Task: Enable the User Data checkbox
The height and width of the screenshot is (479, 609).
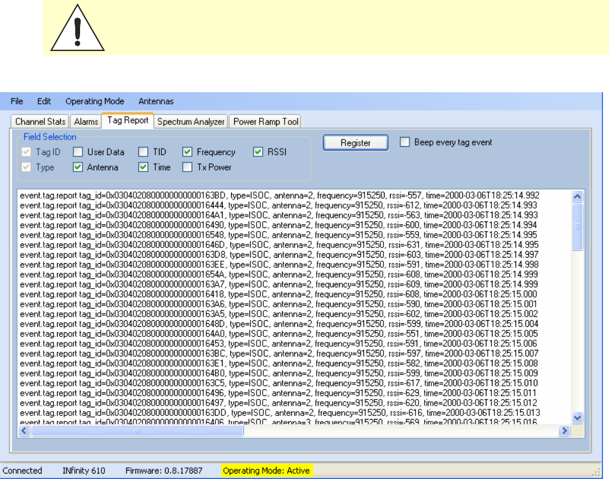Action: (78, 152)
